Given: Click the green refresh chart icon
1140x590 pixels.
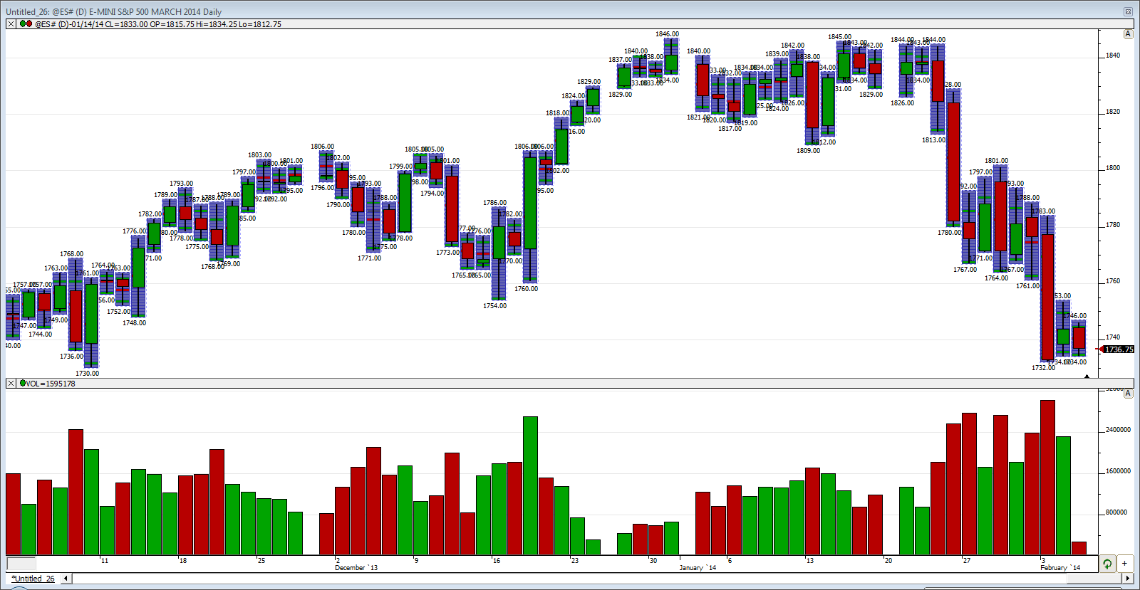Looking at the screenshot, I should click(x=1107, y=564).
